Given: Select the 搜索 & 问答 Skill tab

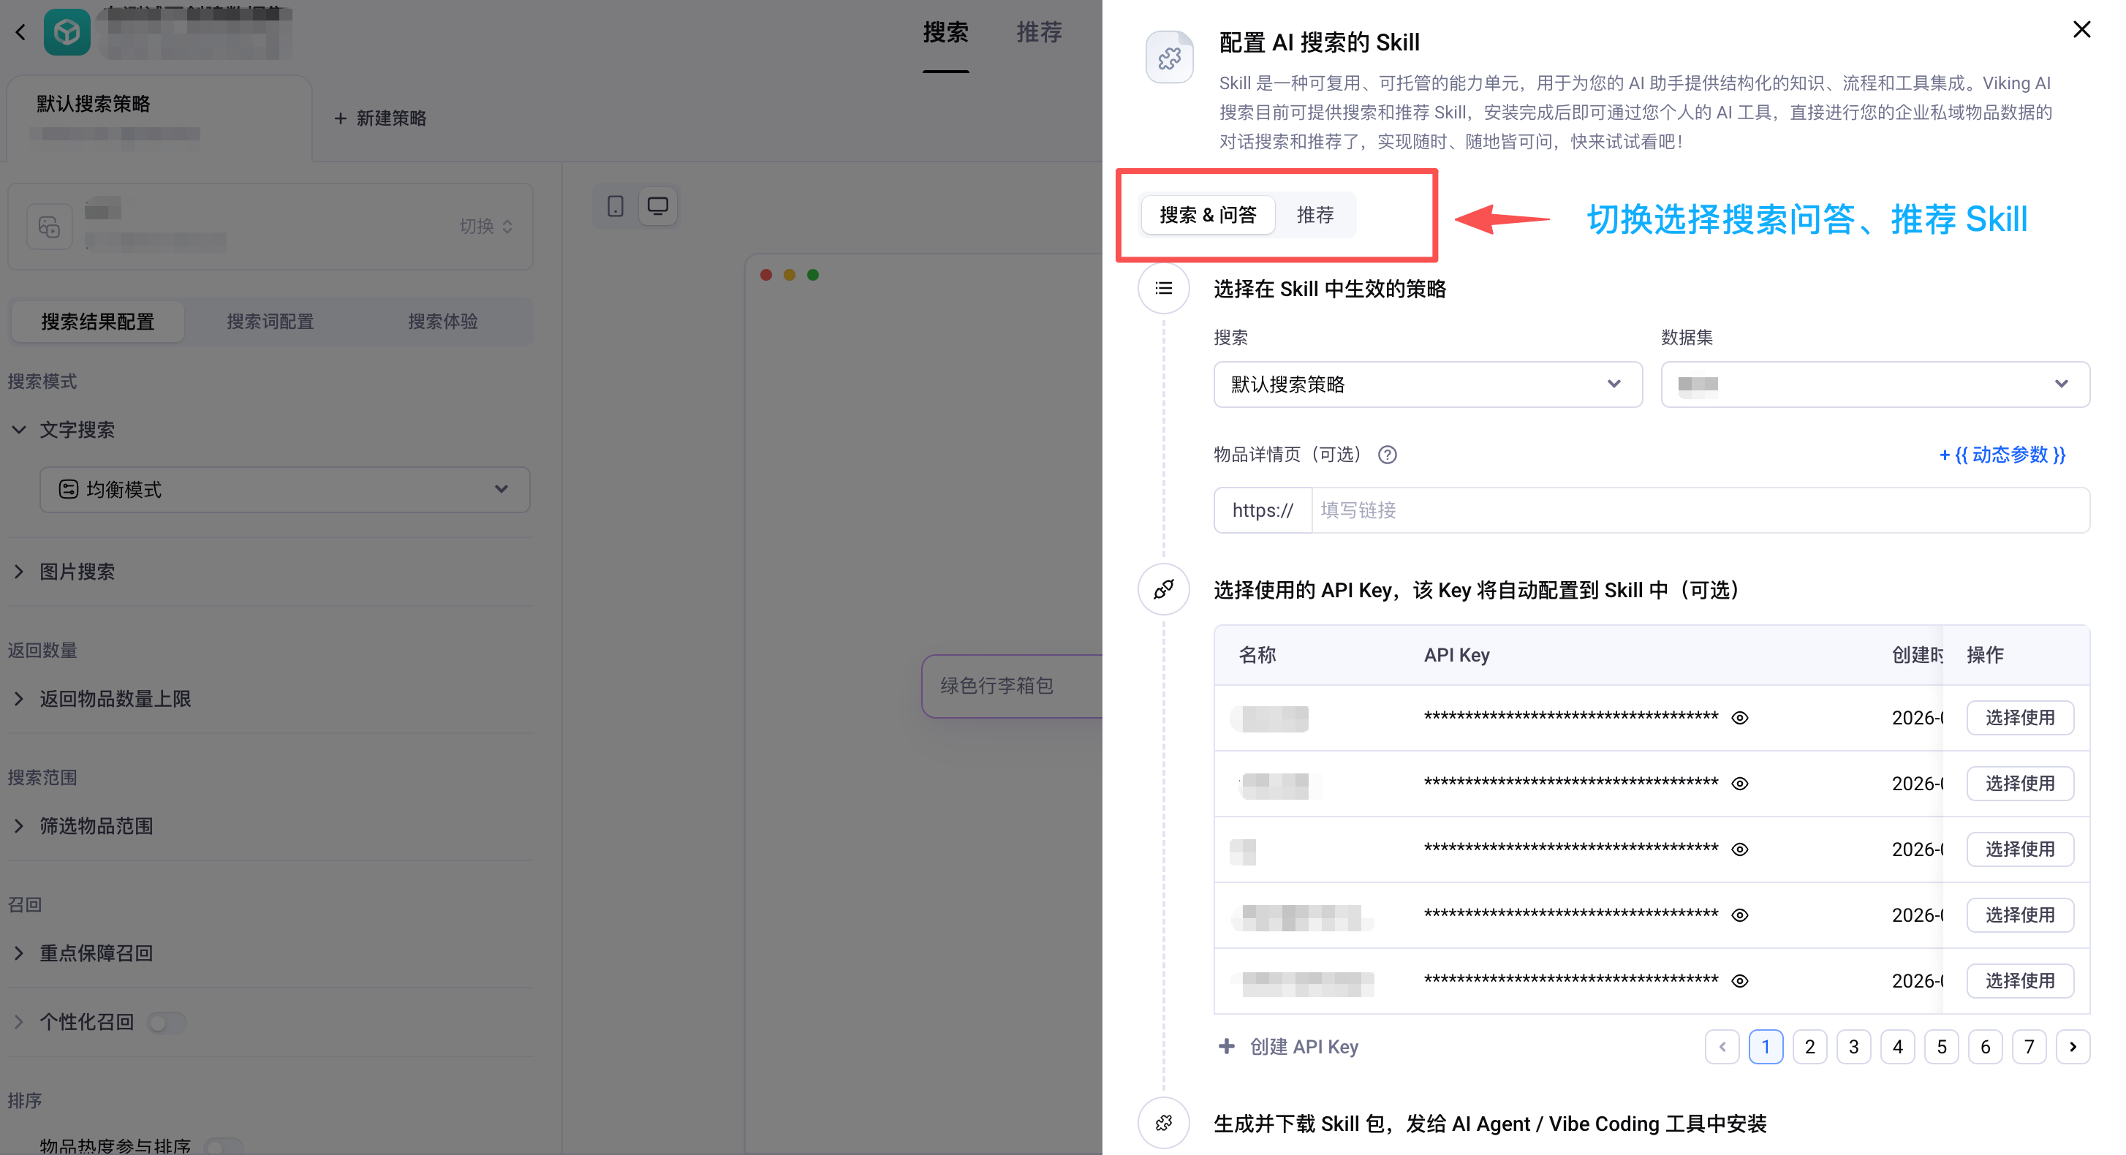Looking at the screenshot, I should pos(1208,214).
